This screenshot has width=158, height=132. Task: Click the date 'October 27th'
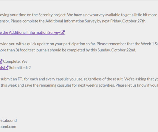tap(134, 21)
